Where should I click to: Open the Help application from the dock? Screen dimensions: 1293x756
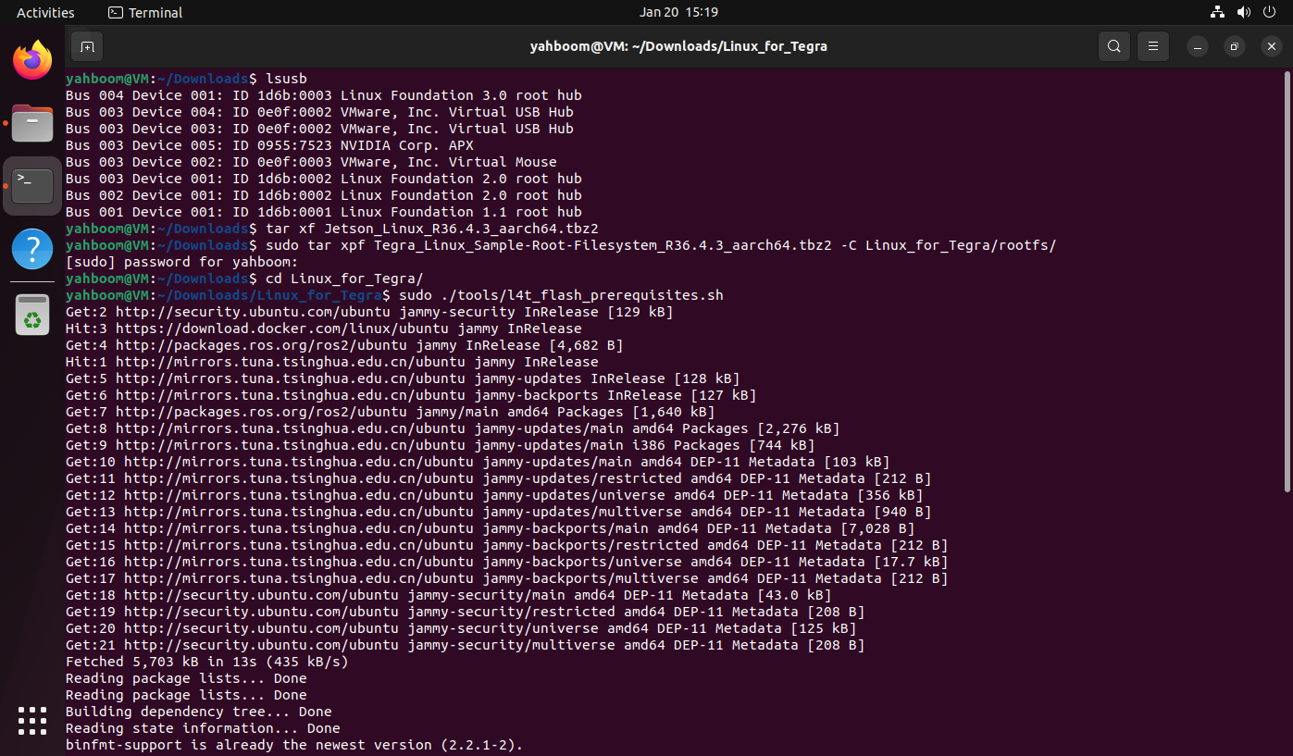31,247
